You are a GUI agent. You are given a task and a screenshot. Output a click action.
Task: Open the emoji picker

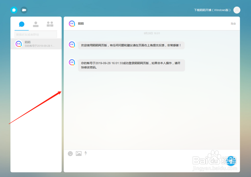point(70,154)
